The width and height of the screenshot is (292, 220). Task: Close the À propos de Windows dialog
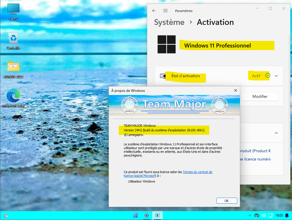click(x=235, y=90)
